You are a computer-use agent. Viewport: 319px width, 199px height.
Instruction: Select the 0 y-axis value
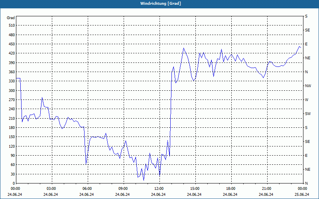14,183
